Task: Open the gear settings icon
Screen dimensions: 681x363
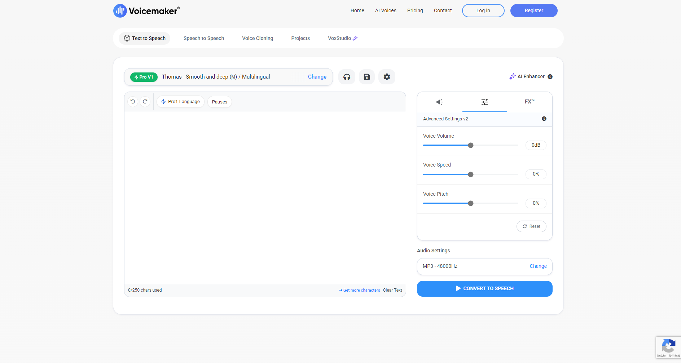Action: 387,77
